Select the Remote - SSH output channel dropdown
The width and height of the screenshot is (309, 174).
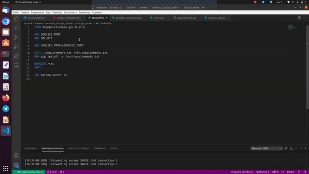coord(267,148)
